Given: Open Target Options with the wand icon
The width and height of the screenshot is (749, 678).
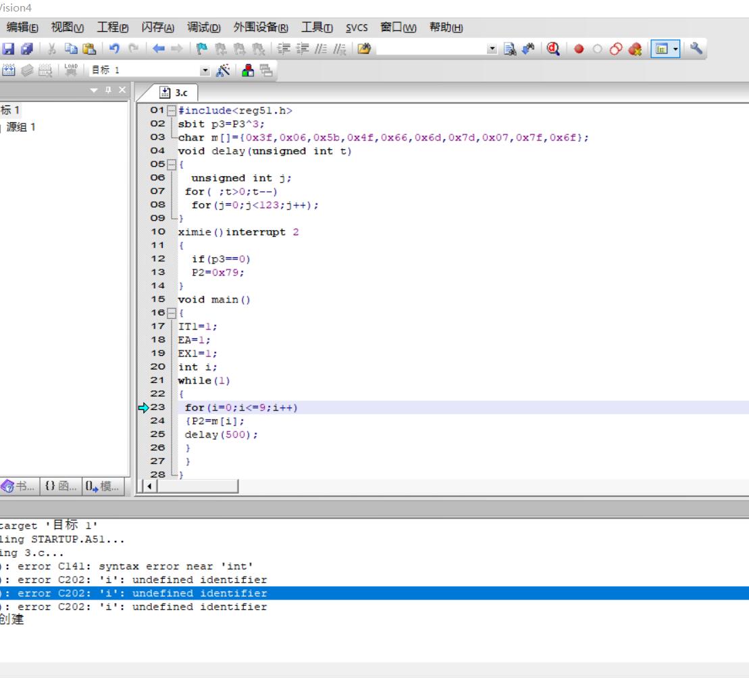Looking at the screenshot, I should [223, 71].
